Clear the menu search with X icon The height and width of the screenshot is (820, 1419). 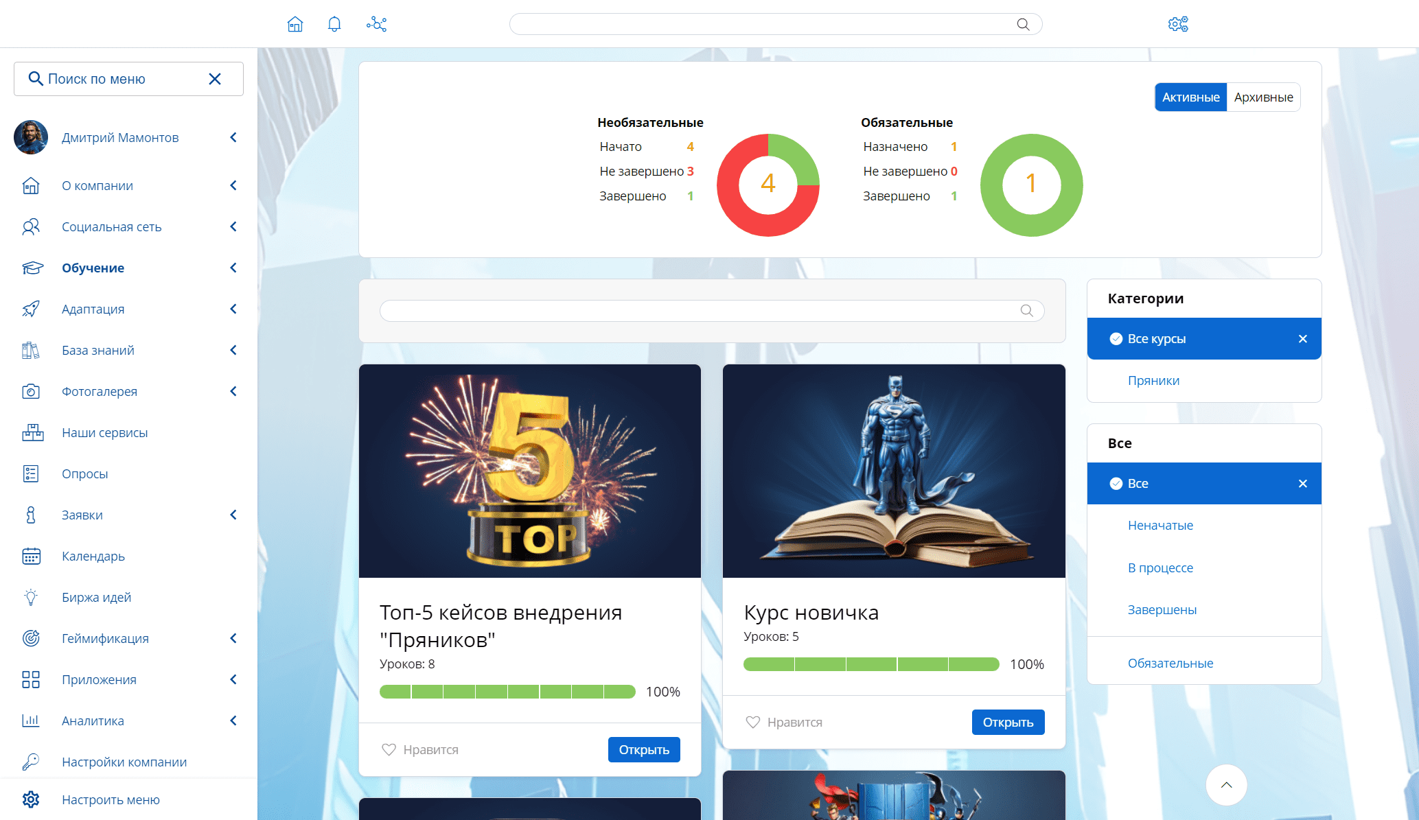[x=215, y=79]
